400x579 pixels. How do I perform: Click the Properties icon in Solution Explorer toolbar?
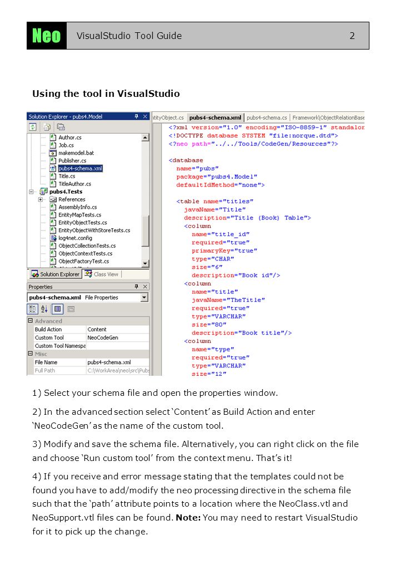(61, 127)
